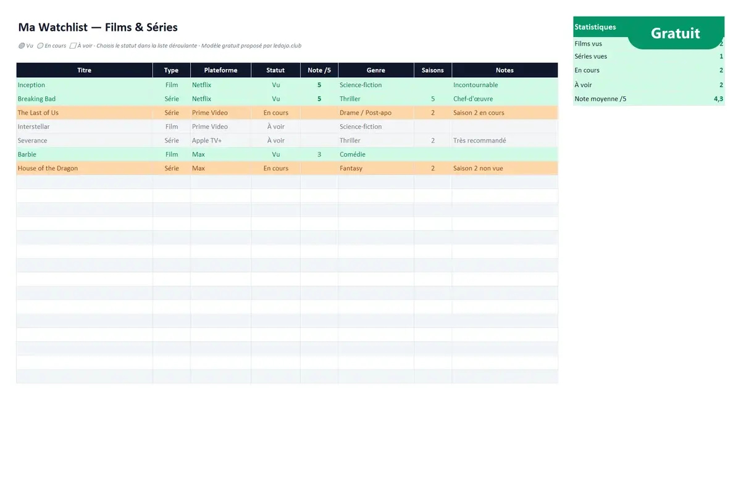Click the "Comédie" genre cell

click(x=376, y=154)
